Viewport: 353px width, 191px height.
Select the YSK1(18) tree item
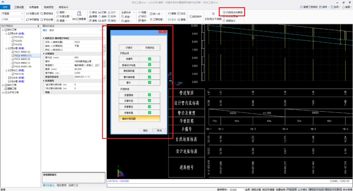[19, 74]
